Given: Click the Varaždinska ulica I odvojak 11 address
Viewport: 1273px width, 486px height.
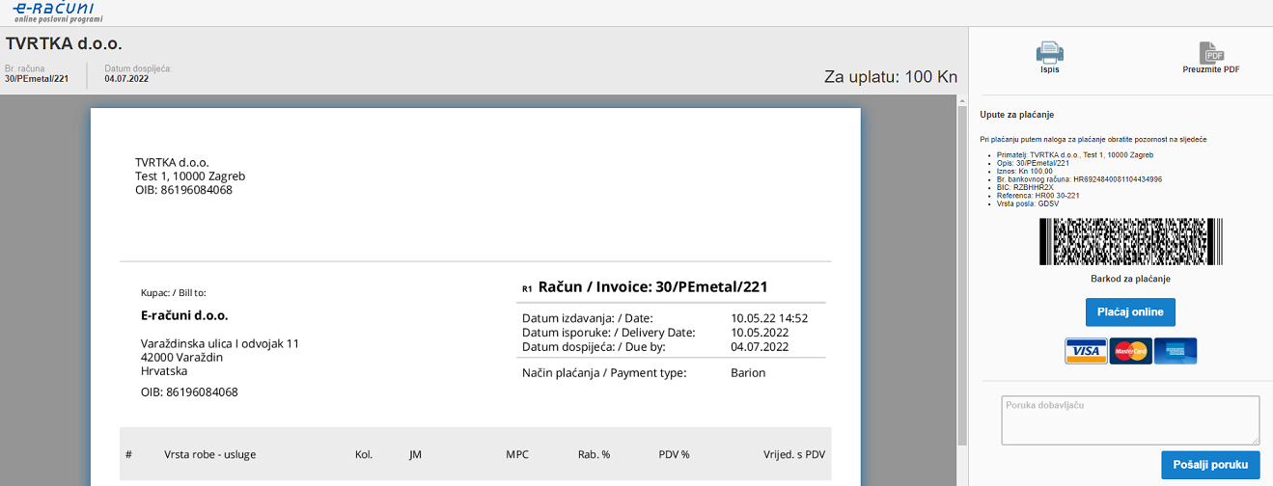Looking at the screenshot, I should 220,343.
